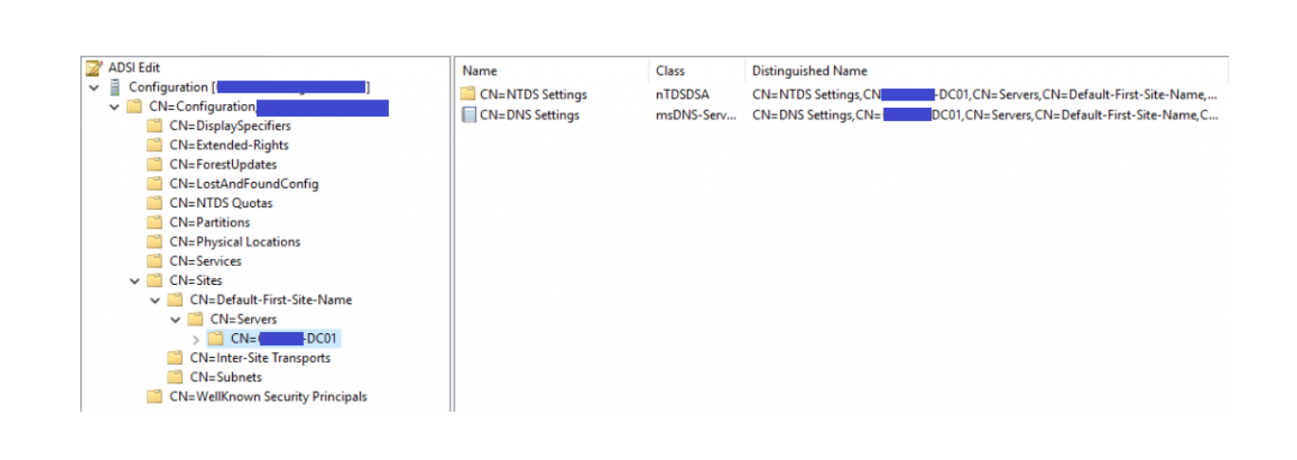Click the ADSI Edit root icon
Screen dimensions: 1297x460
(94, 68)
